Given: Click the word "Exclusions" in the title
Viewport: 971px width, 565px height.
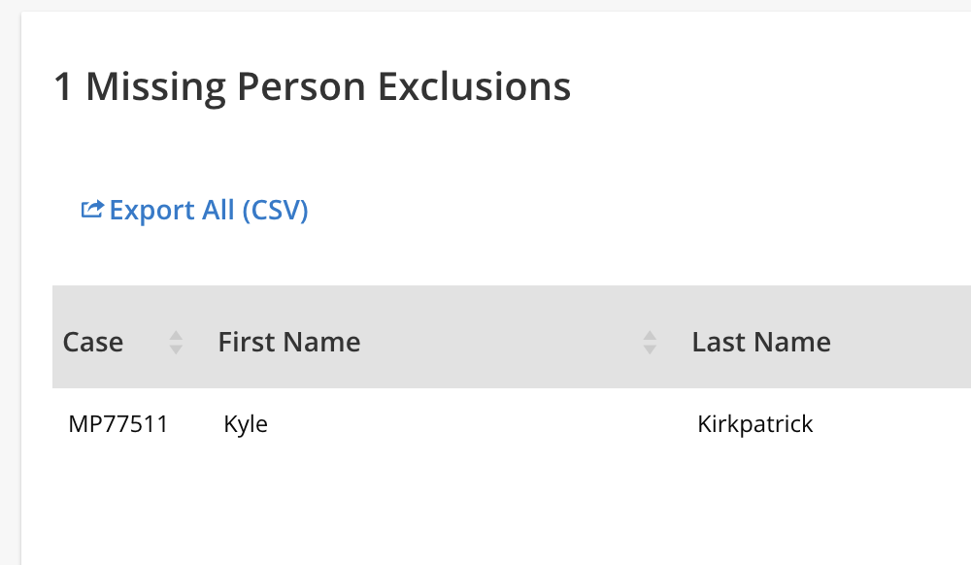Looking at the screenshot, I should [474, 87].
